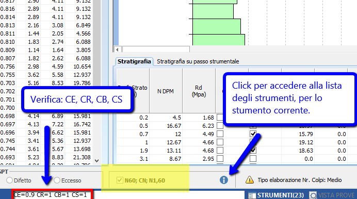Click the blue info icon
357x199 pixels.
[x=224, y=180]
